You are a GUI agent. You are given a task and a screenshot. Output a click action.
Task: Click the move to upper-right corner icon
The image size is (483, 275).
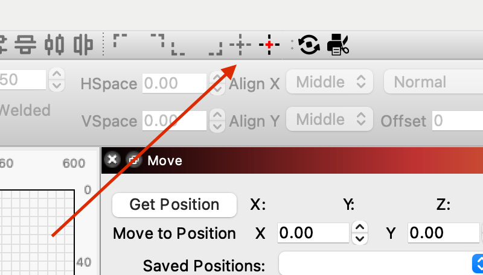[158, 40]
